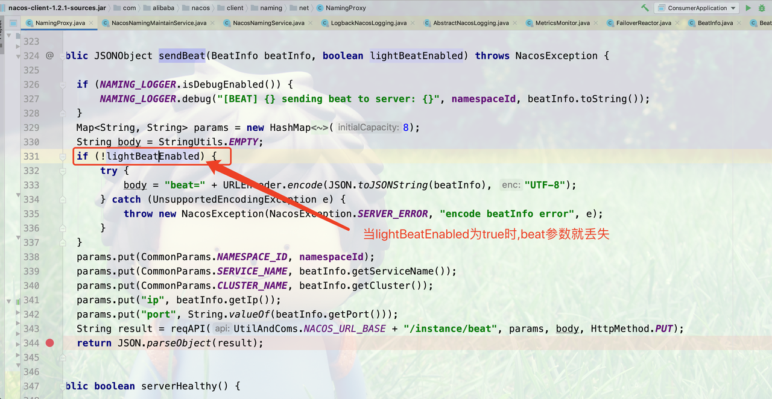Collapse the if block at line 331
Image resolution: width=772 pixels, height=399 pixels.
[63, 157]
